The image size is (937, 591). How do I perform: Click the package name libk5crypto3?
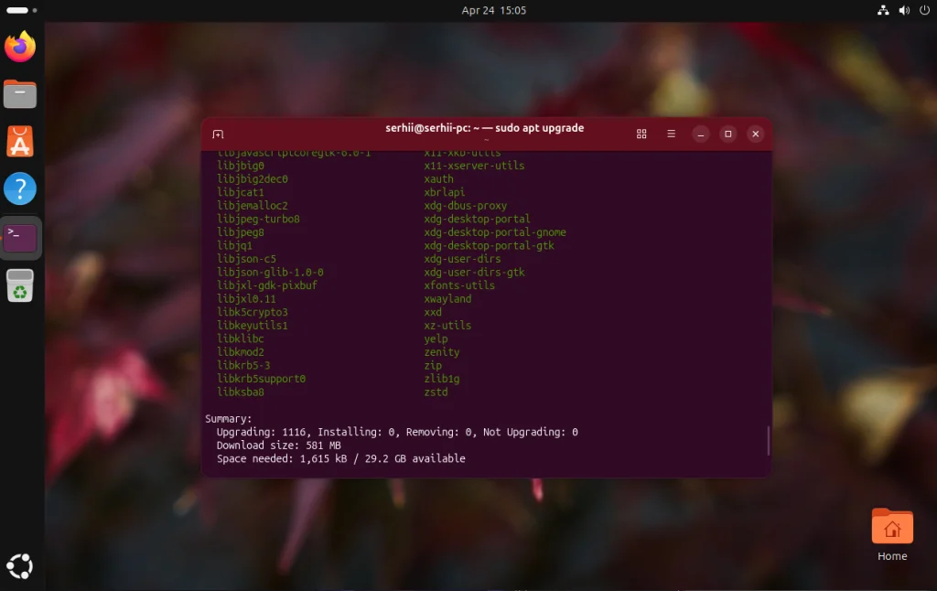[x=253, y=312]
